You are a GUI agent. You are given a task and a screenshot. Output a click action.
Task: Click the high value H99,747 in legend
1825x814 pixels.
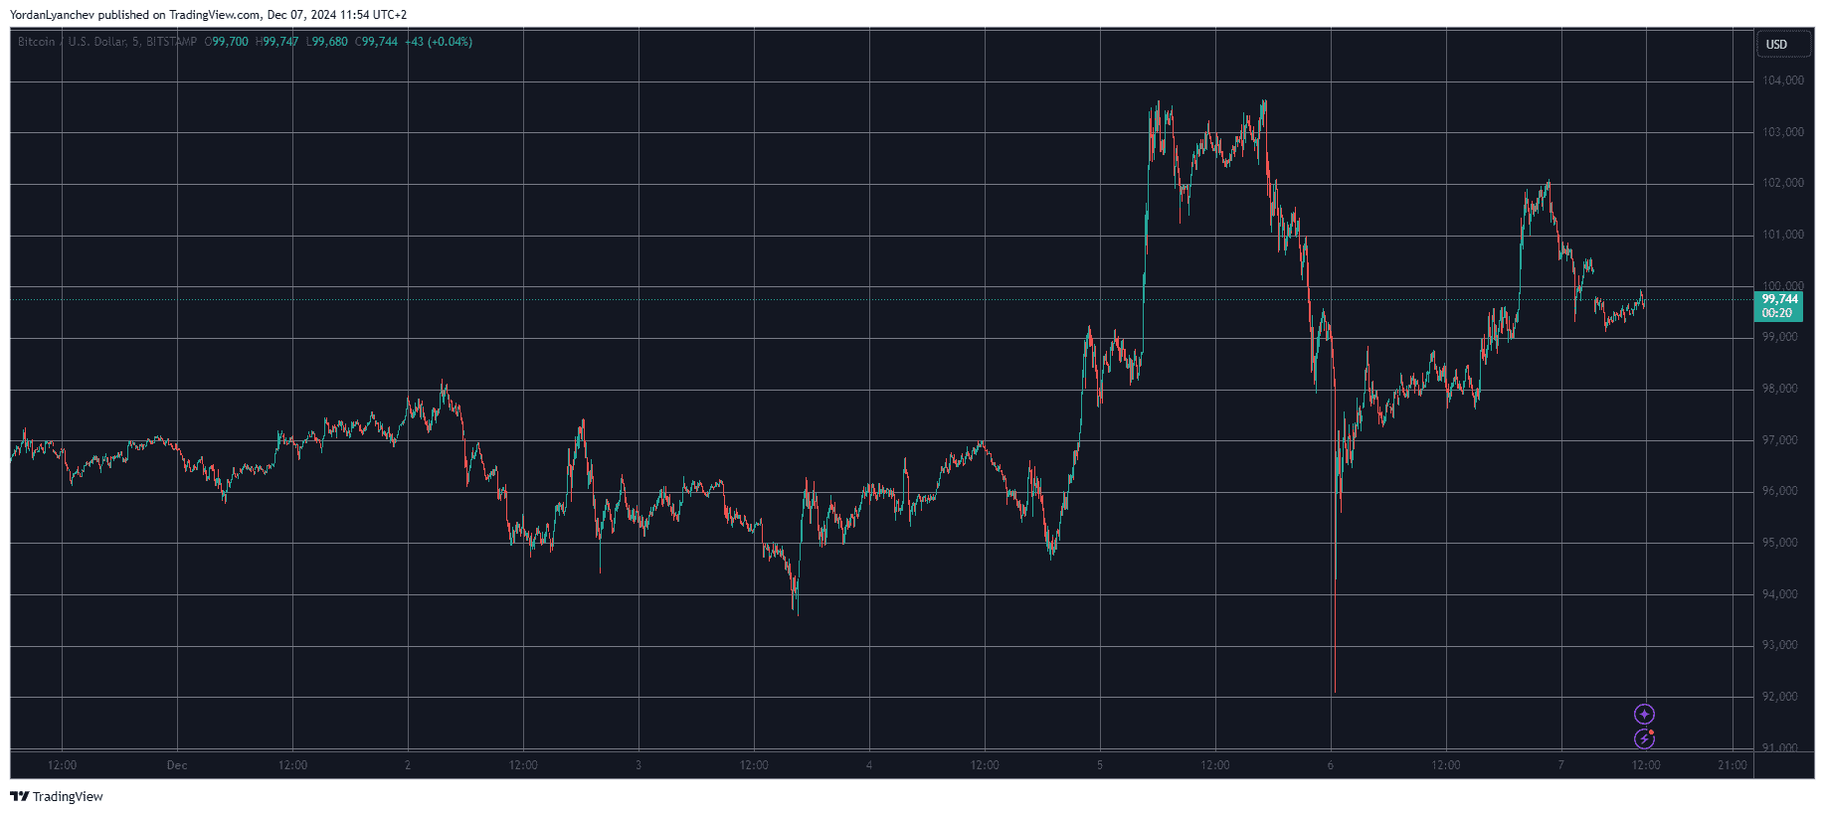[x=276, y=42]
